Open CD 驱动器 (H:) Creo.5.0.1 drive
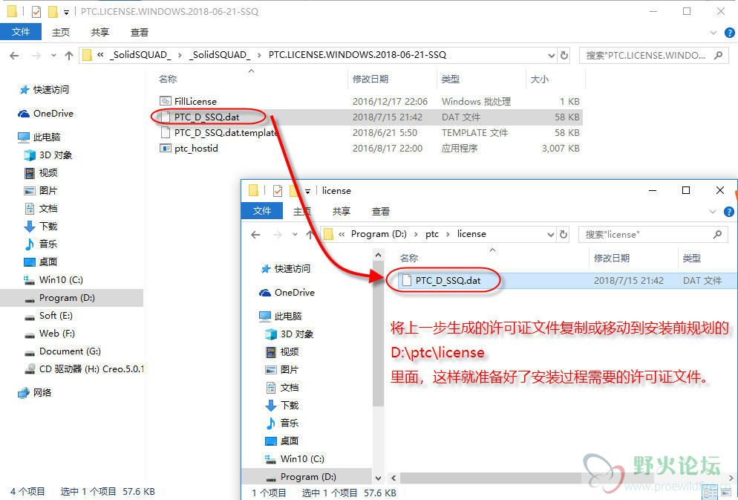This screenshot has width=738, height=500. pyautogui.click(x=85, y=369)
